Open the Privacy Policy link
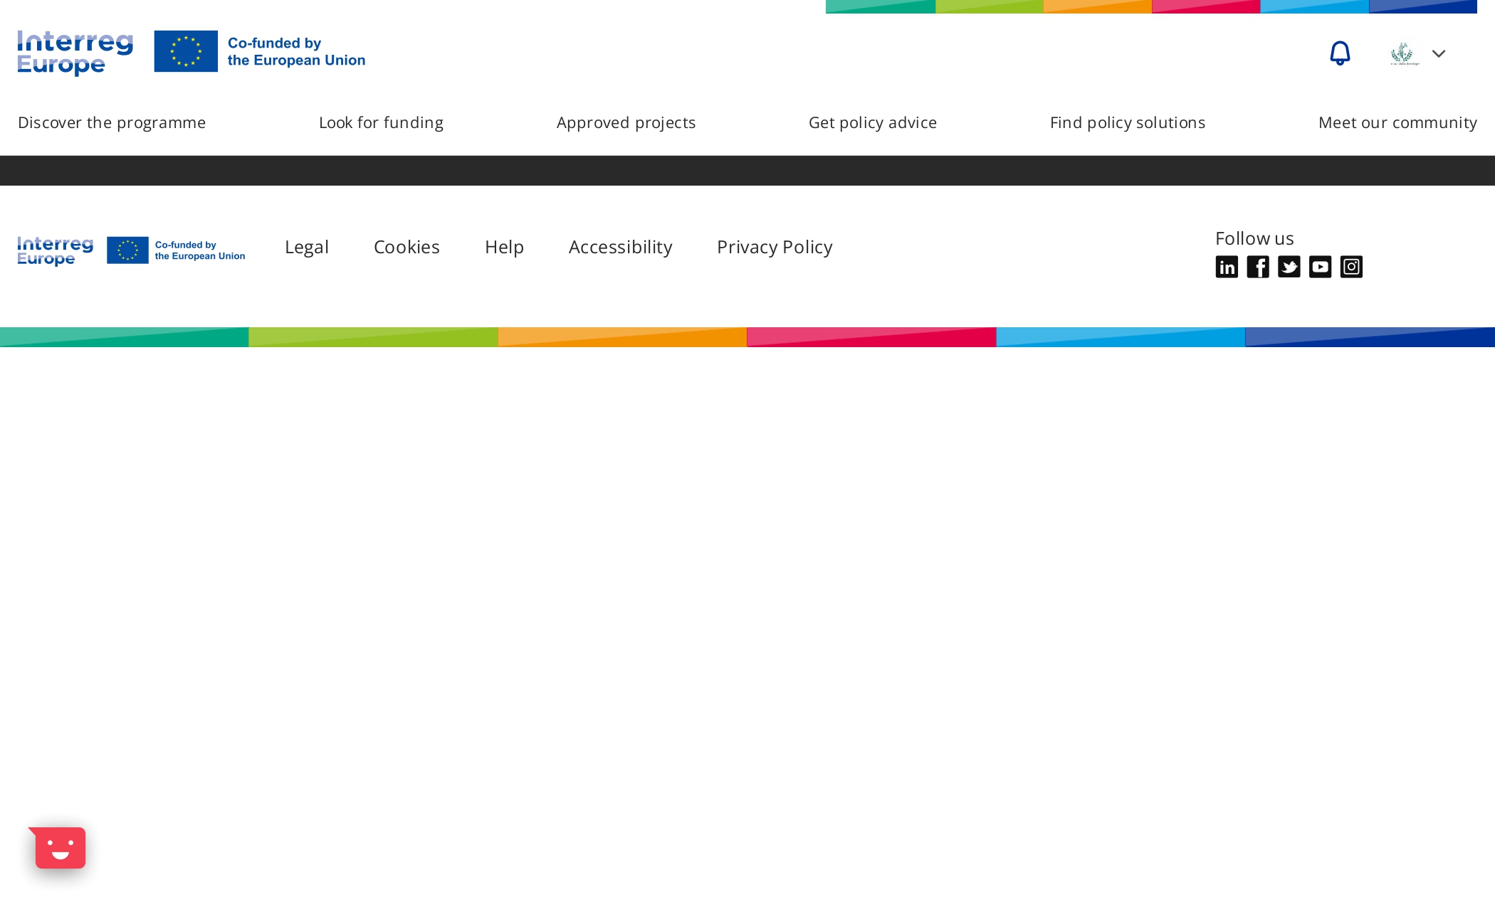1495x907 pixels. tap(774, 247)
